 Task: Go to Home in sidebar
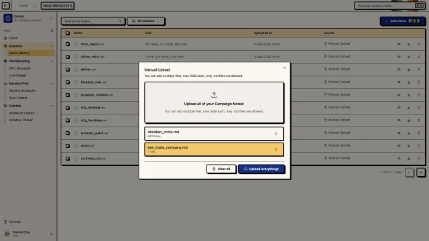pyautogui.click(x=13, y=38)
